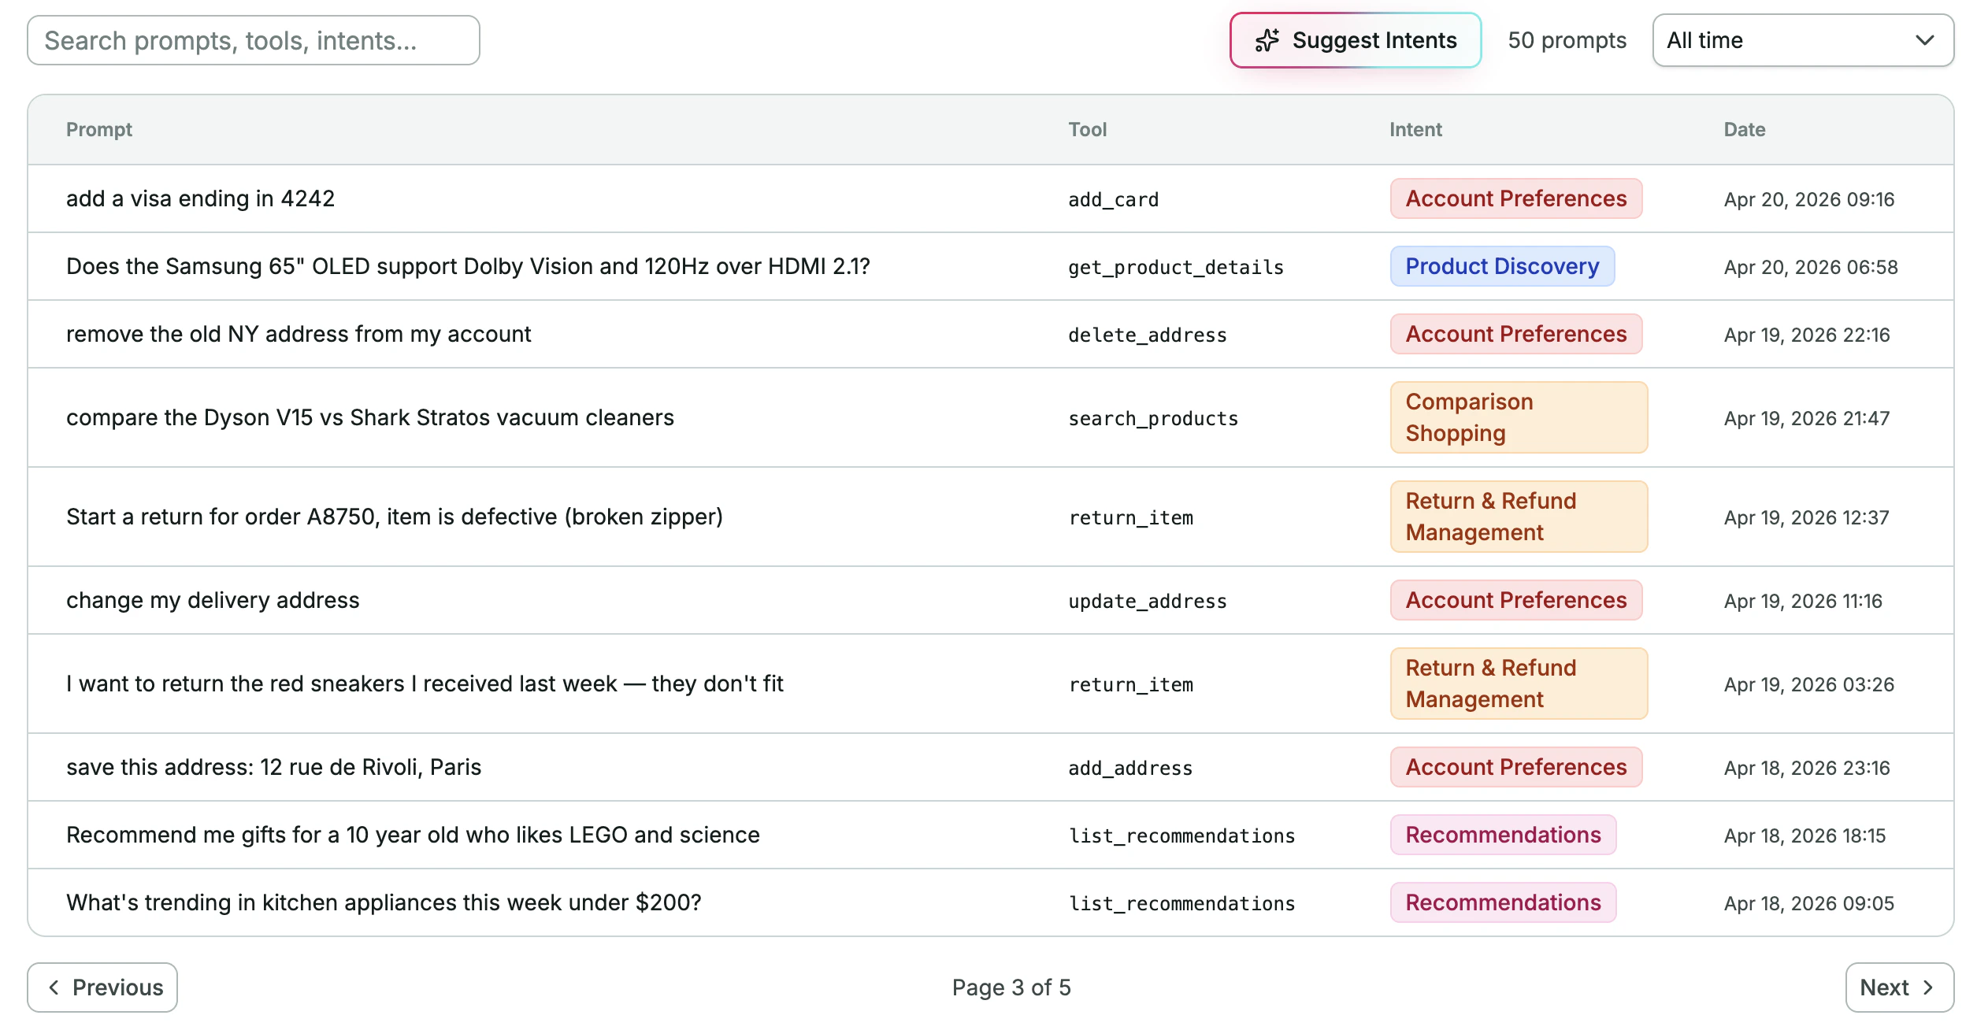Click the sparkle icon in Suggest Intents
Image resolution: width=1977 pixels, height=1030 pixels.
tap(1267, 40)
